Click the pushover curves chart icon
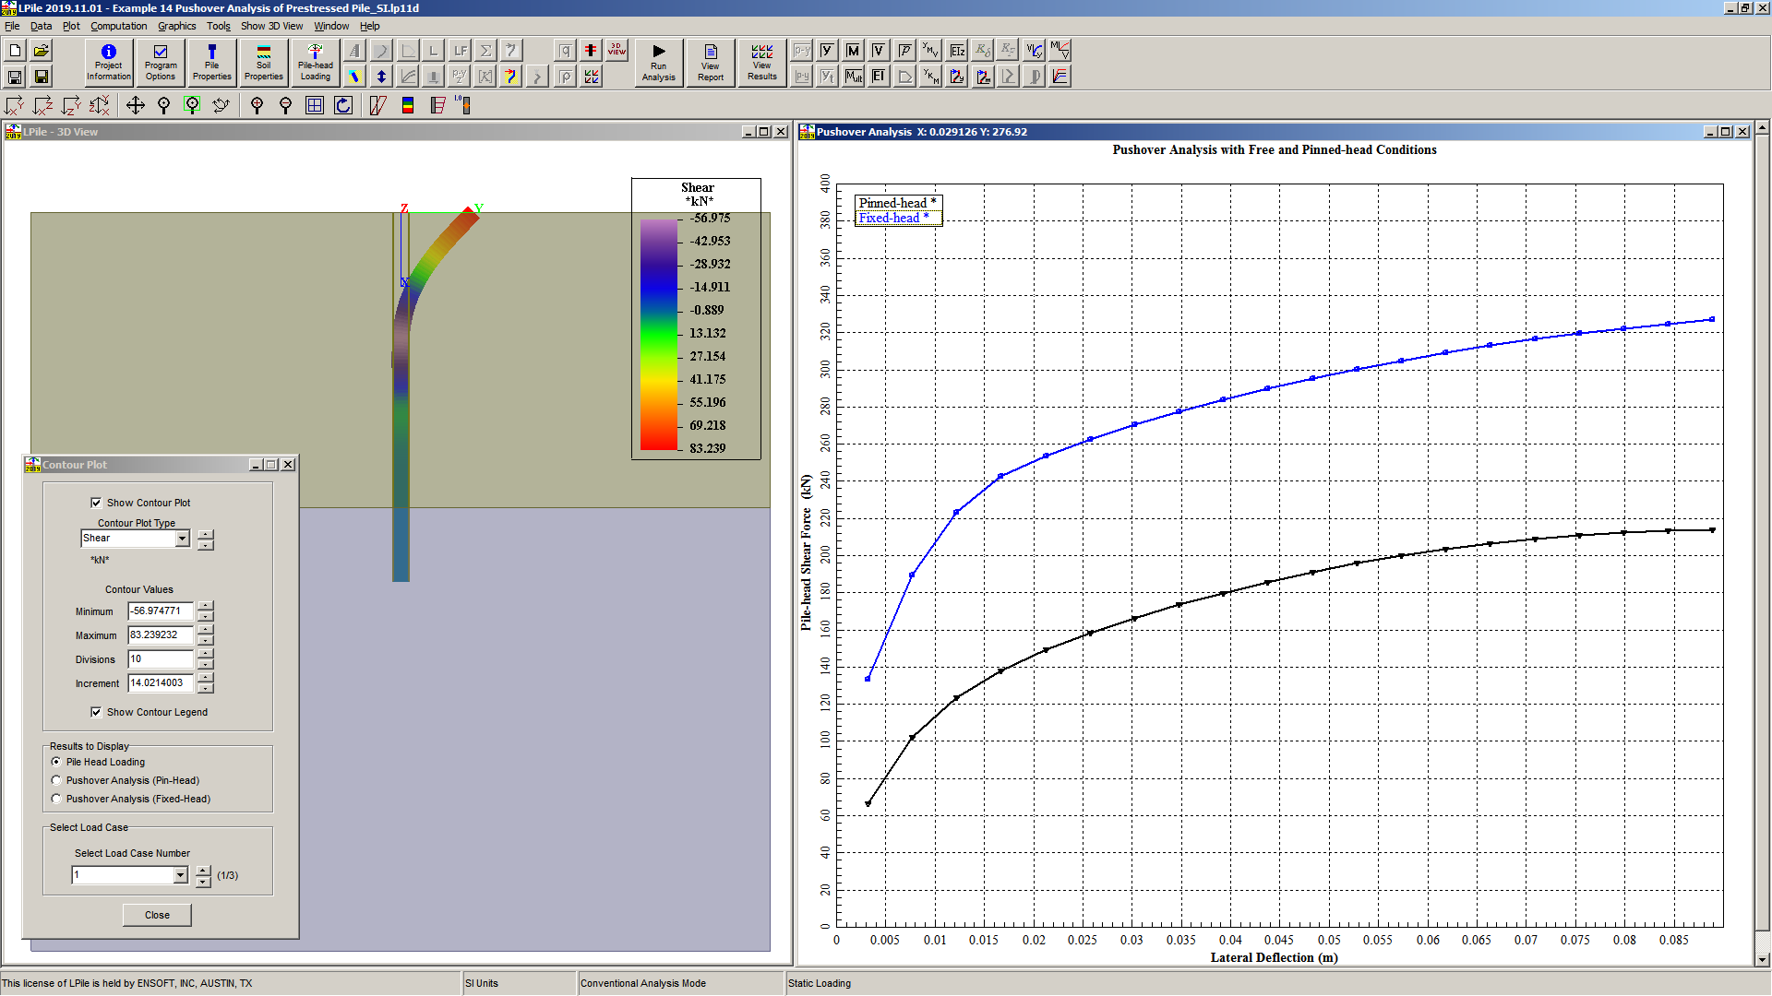 [x=1060, y=77]
